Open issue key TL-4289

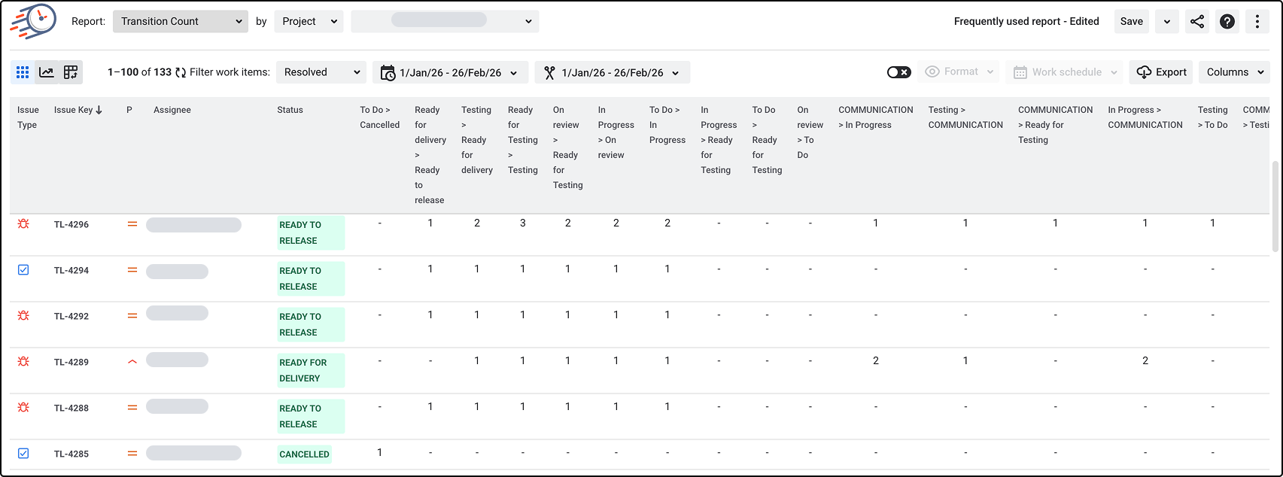click(x=71, y=362)
